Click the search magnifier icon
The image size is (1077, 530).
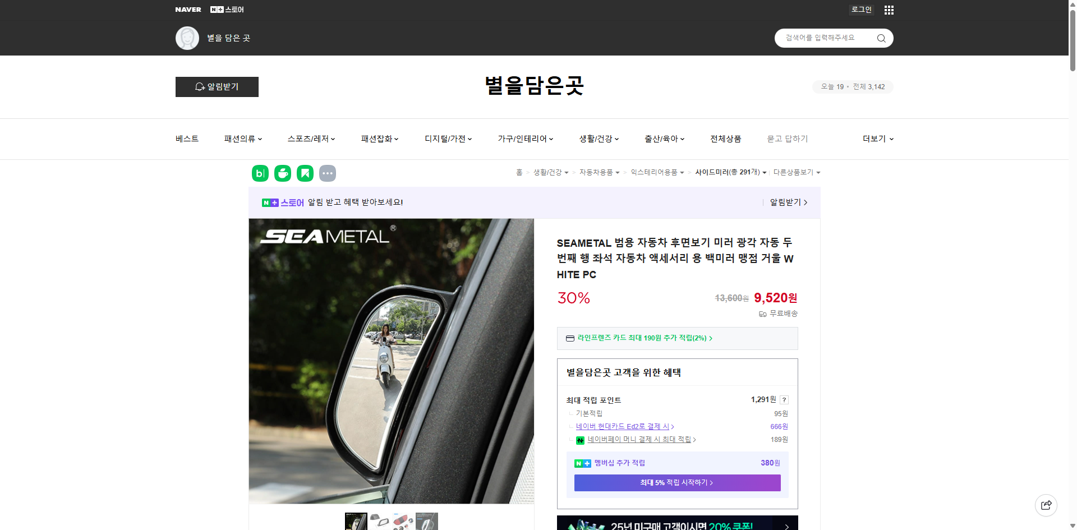[881, 38]
